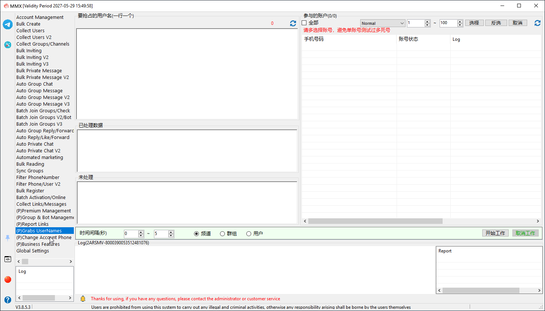Decrease the account range end value 100
Image resolution: width=545 pixels, height=311 pixels.
[x=460, y=25]
